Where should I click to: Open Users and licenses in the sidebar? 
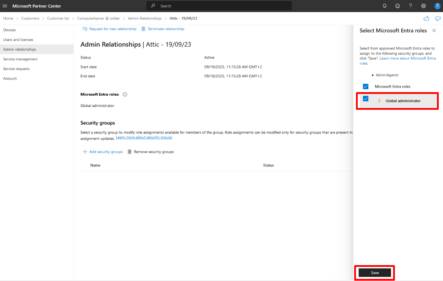pyautogui.click(x=37, y=40)
